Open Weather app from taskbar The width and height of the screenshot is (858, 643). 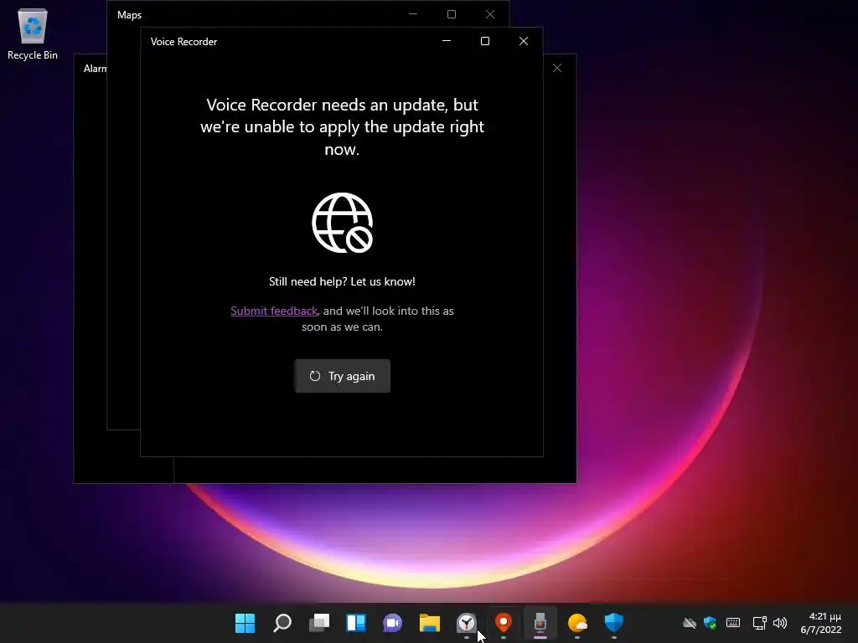click(577, 623)
